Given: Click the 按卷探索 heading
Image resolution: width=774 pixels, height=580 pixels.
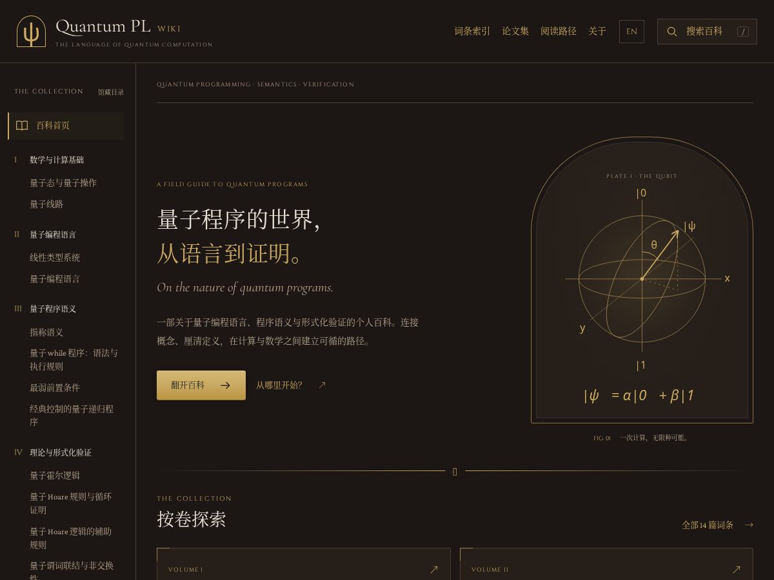Looking at the screenshot, I should 192,519.
